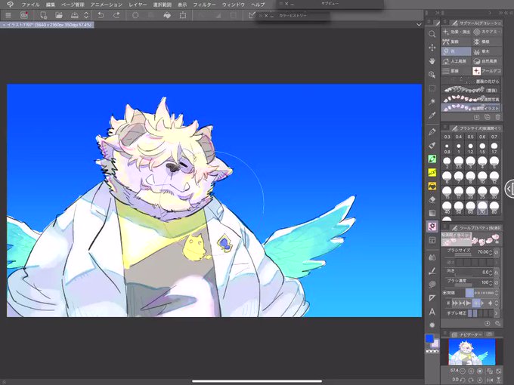The width and height of the screenshot is (514, 385).
Task: Select the アールデコ sub tool group
Action: click(x=487, y=71)
